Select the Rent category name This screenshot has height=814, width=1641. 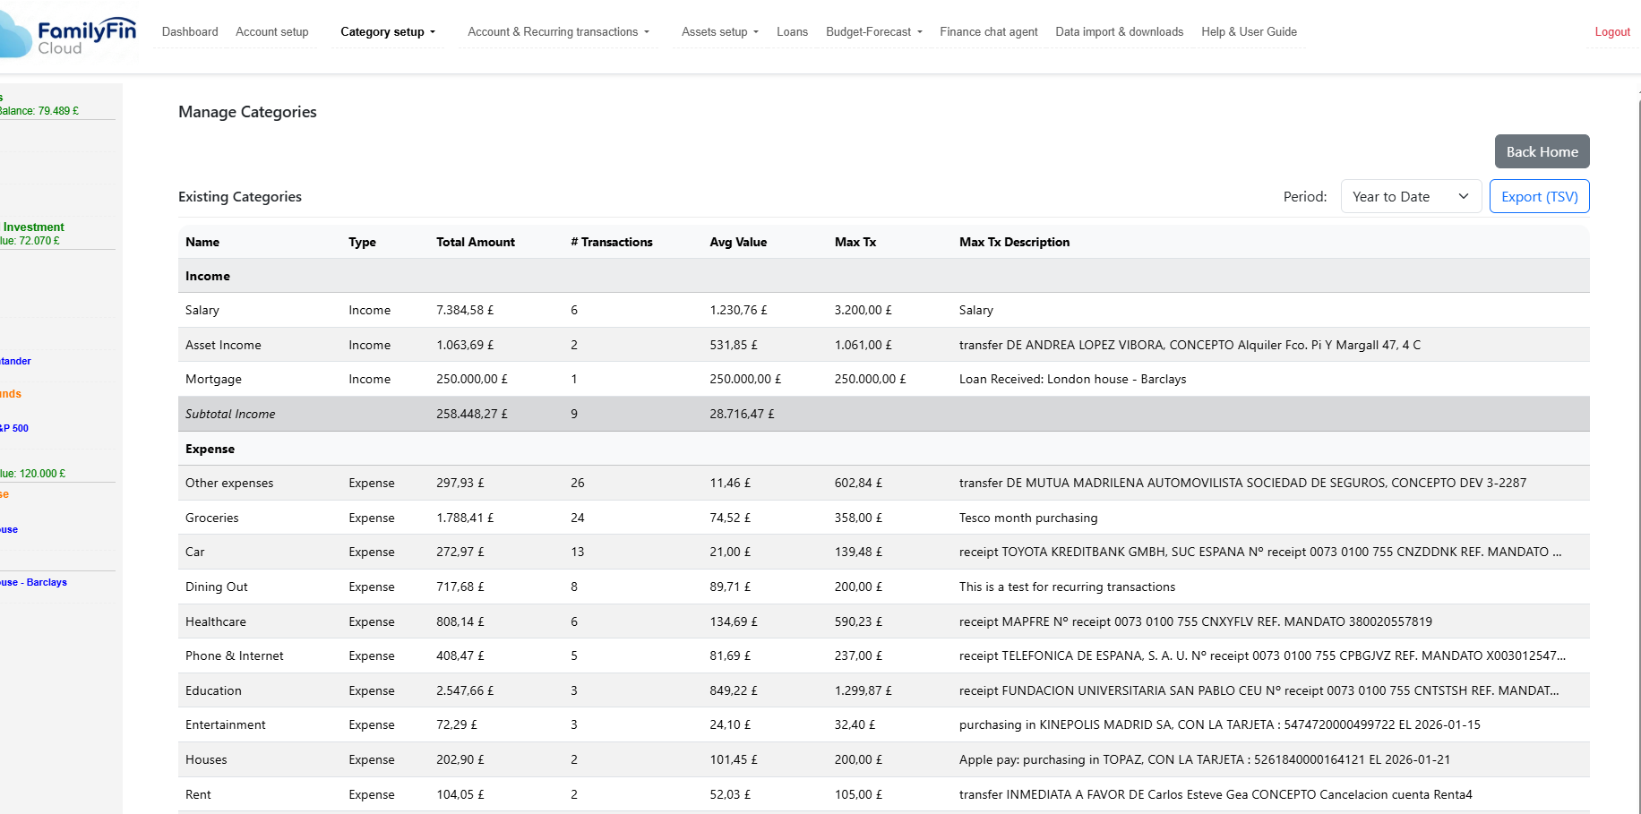[198, 794]
